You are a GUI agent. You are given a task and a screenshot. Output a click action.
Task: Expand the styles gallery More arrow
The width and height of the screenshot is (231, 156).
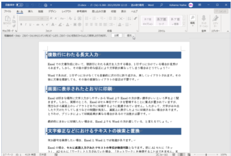coord(184,25)
